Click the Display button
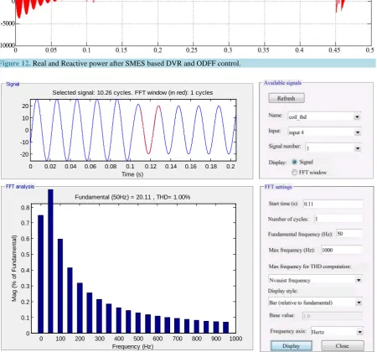 point(292,346)
